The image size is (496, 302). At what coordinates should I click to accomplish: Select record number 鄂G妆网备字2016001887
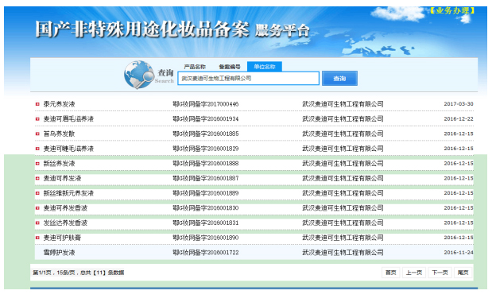point(206,178)
